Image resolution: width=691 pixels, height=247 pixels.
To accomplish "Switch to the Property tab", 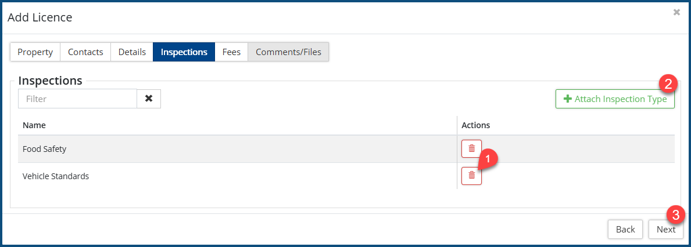I will 35,52.
